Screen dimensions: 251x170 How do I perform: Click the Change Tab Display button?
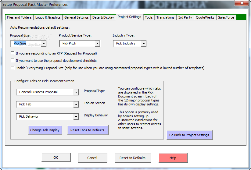(x=45, y=130)
